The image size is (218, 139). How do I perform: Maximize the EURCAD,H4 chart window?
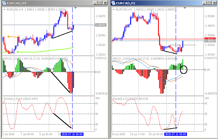[100, 3]
